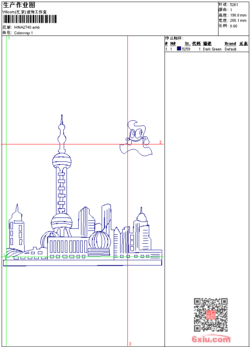This screenshot has width=250, height=347.
Task: Click the red seal inside the QR code
Action: 210,315
